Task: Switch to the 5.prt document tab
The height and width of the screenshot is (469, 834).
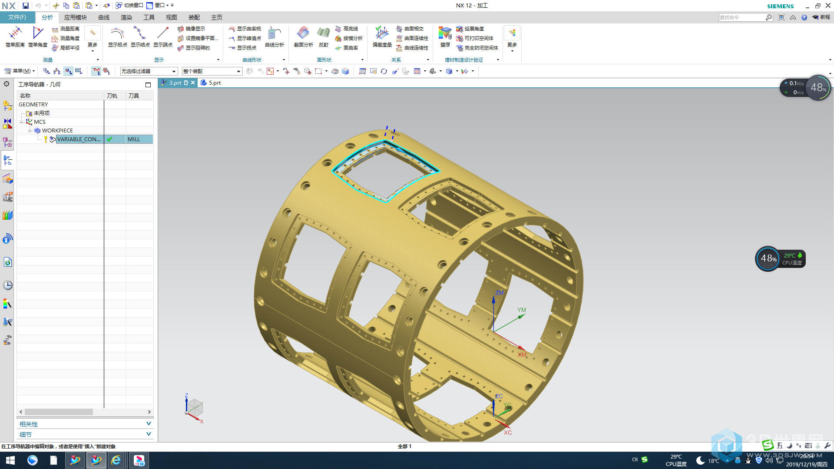Action: (211, 83)
